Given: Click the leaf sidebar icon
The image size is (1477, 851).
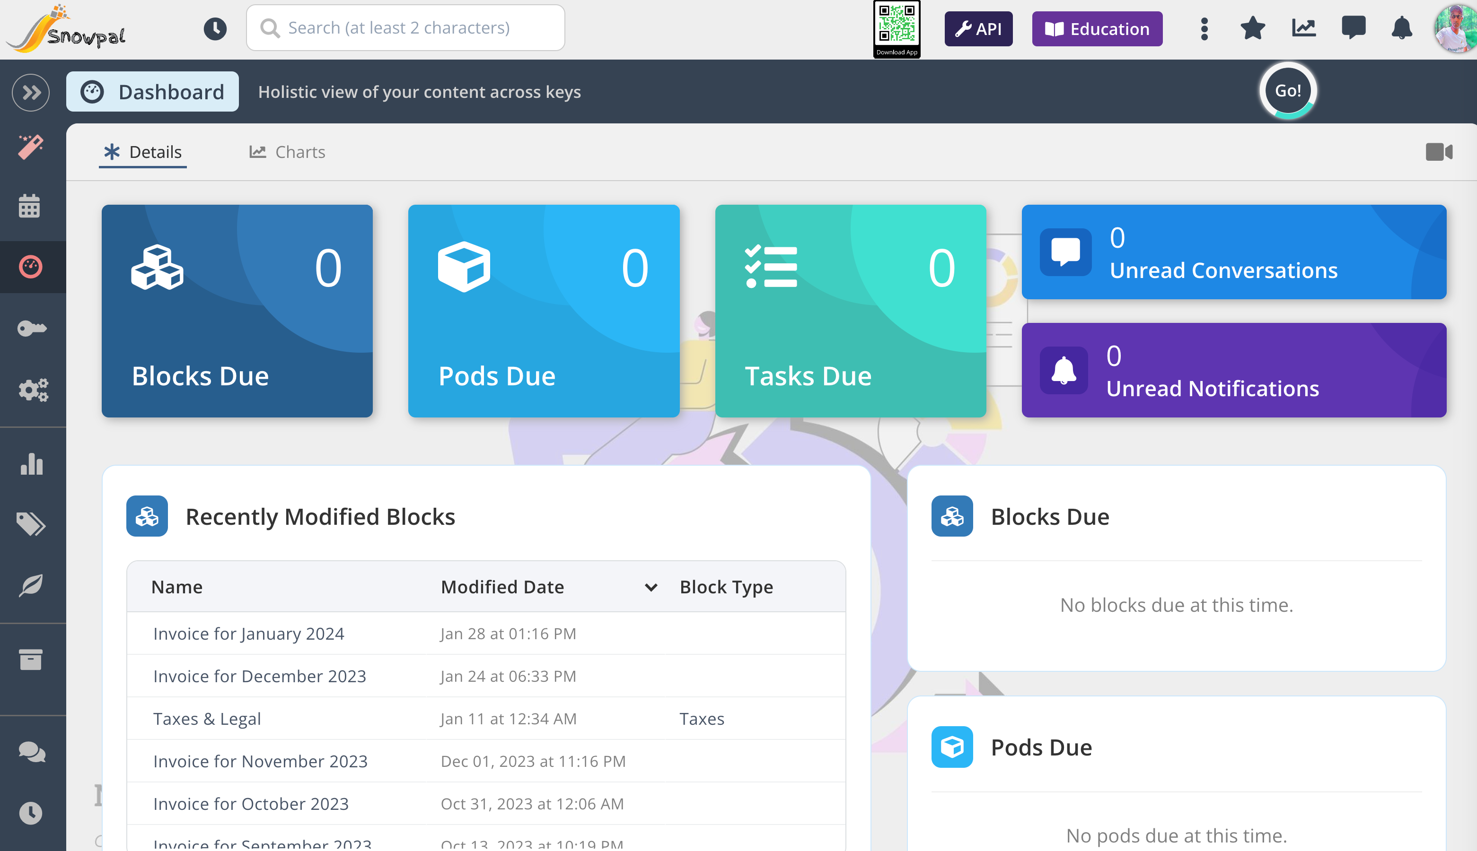Looking at the screenshot, I should pos(30,585).
